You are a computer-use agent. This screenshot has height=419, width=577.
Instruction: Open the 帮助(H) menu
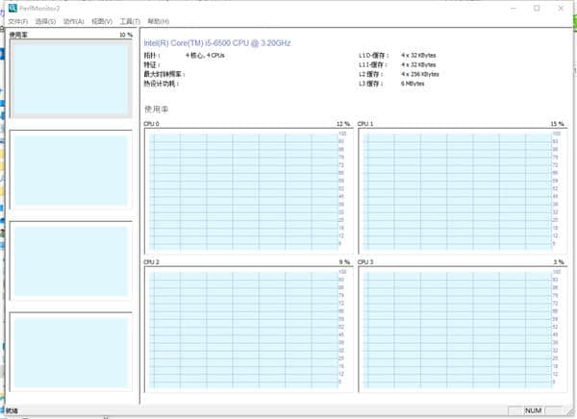coord(158,21)
